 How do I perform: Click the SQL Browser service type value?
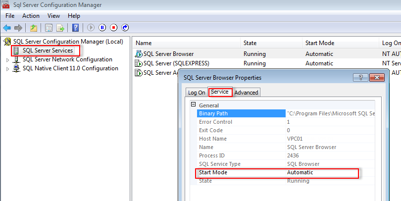303,164
